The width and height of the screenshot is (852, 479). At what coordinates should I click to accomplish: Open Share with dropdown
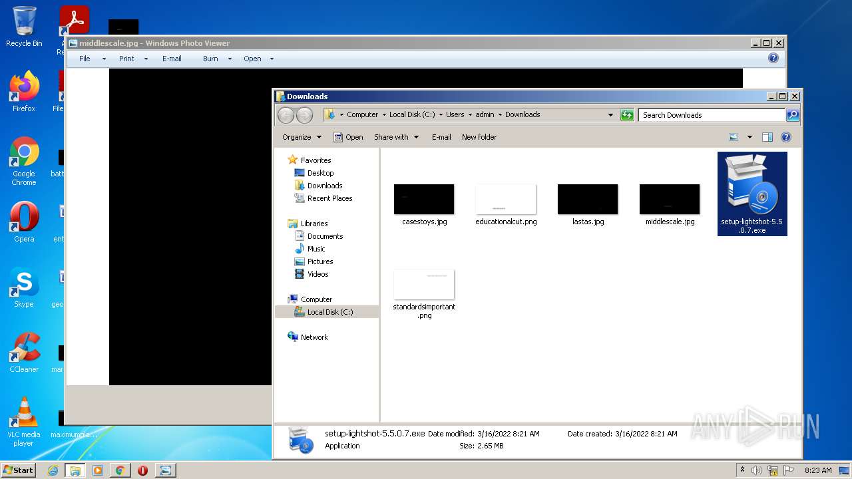(x=397, y=137)
